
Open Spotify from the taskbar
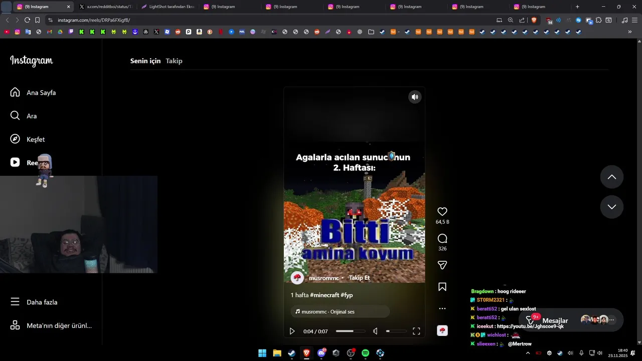pyautogui.click(x=366, y=353)
